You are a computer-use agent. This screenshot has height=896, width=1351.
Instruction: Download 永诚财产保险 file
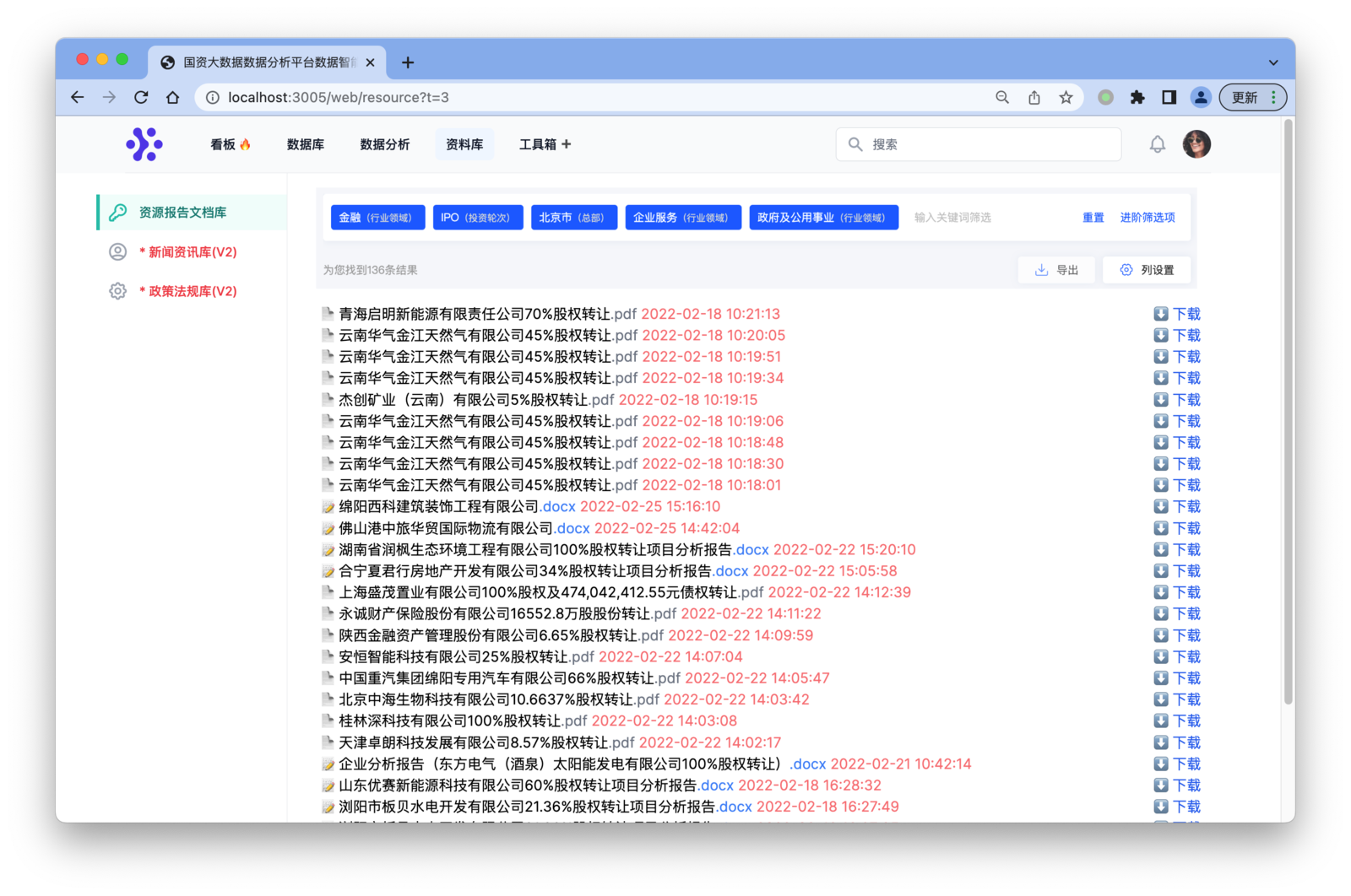point(1177,614)
